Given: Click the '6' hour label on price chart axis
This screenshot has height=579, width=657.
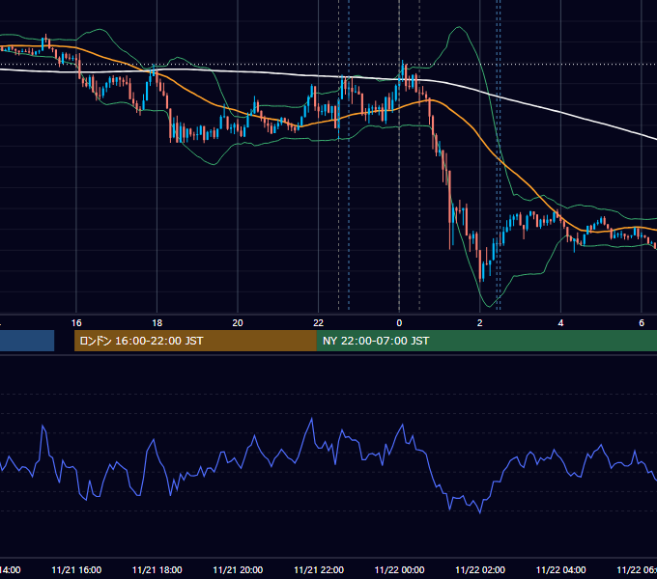Looking at the screenshot, I should coord(642,323).
